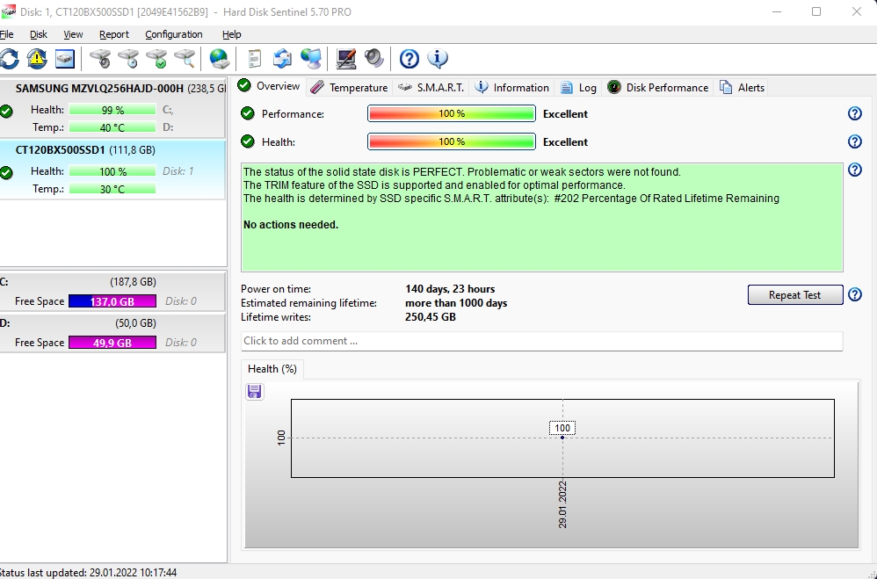The height and width of the screenshot is (579, 877).
Task: Click the green check icon beside Performance label
Action: click(247, 113)
